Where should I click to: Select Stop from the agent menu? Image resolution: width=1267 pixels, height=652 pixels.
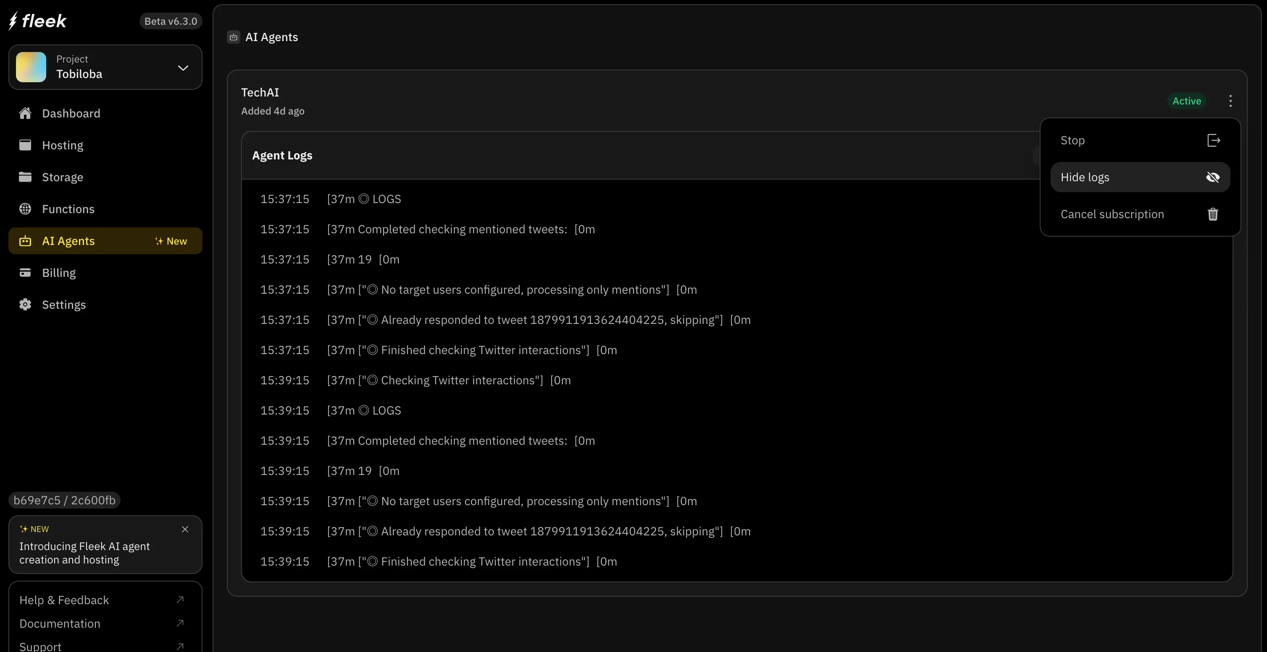1073,140
